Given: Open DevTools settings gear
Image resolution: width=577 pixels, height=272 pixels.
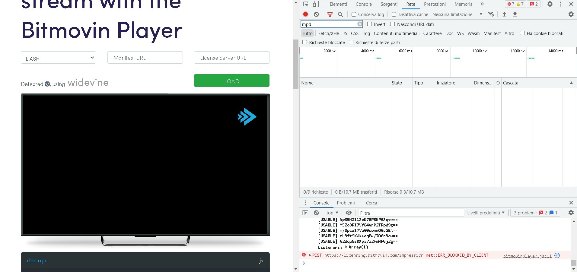Looking at the screenshot, I should [550, 4].
